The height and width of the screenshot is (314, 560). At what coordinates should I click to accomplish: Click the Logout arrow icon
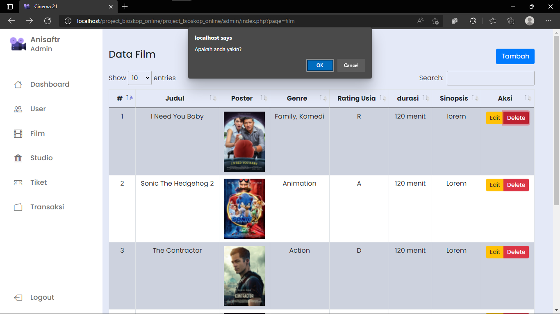pos(18,298)
